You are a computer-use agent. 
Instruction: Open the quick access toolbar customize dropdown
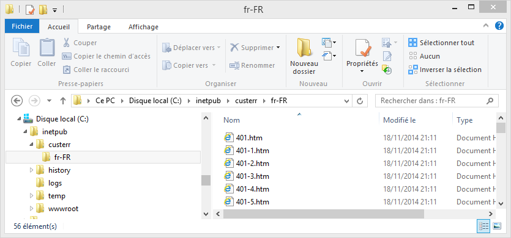coord(54,10)
